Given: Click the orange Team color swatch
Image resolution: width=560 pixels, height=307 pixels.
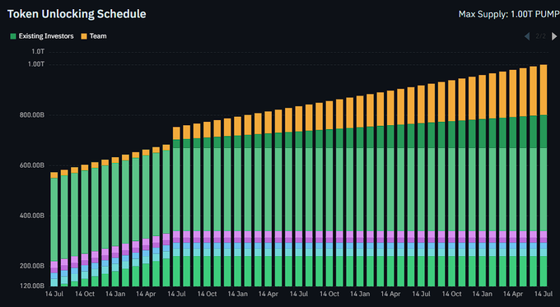Looking at the screenshot, I should tap(84, 36).
